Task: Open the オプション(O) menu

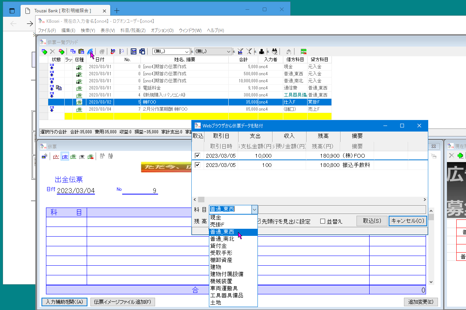Action: pos(162,31)
